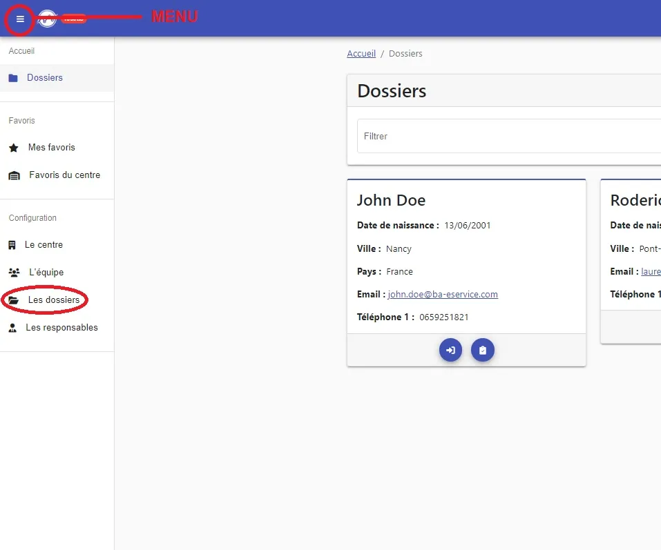Viewport: 661px width, 550px height.
Task: Select Les responsables person icon
Action: click(12, 328)
